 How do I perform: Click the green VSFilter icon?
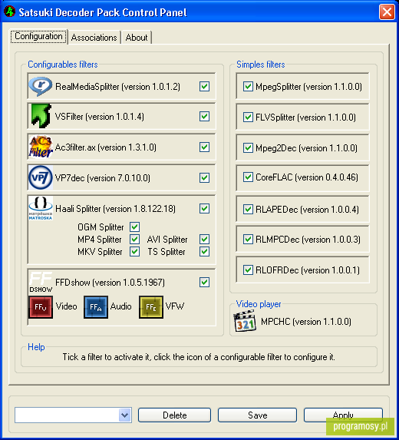(41, 116)
